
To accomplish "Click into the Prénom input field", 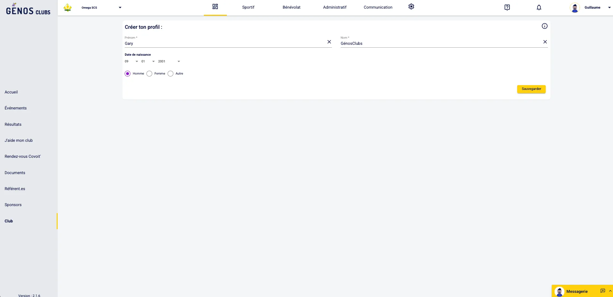I will click(224, 44).
